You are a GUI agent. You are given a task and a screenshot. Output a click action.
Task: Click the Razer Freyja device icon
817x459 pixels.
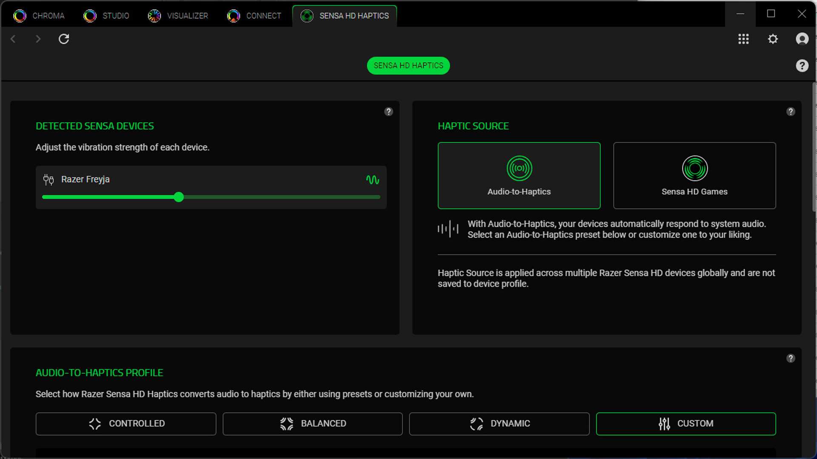[x=49, y=180]
